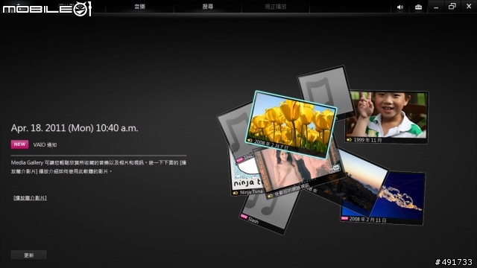Image resolution: width=477 pixels, height=268 pixels.
Task: Open the 現正播放 tab
Action: pos(276,7)
